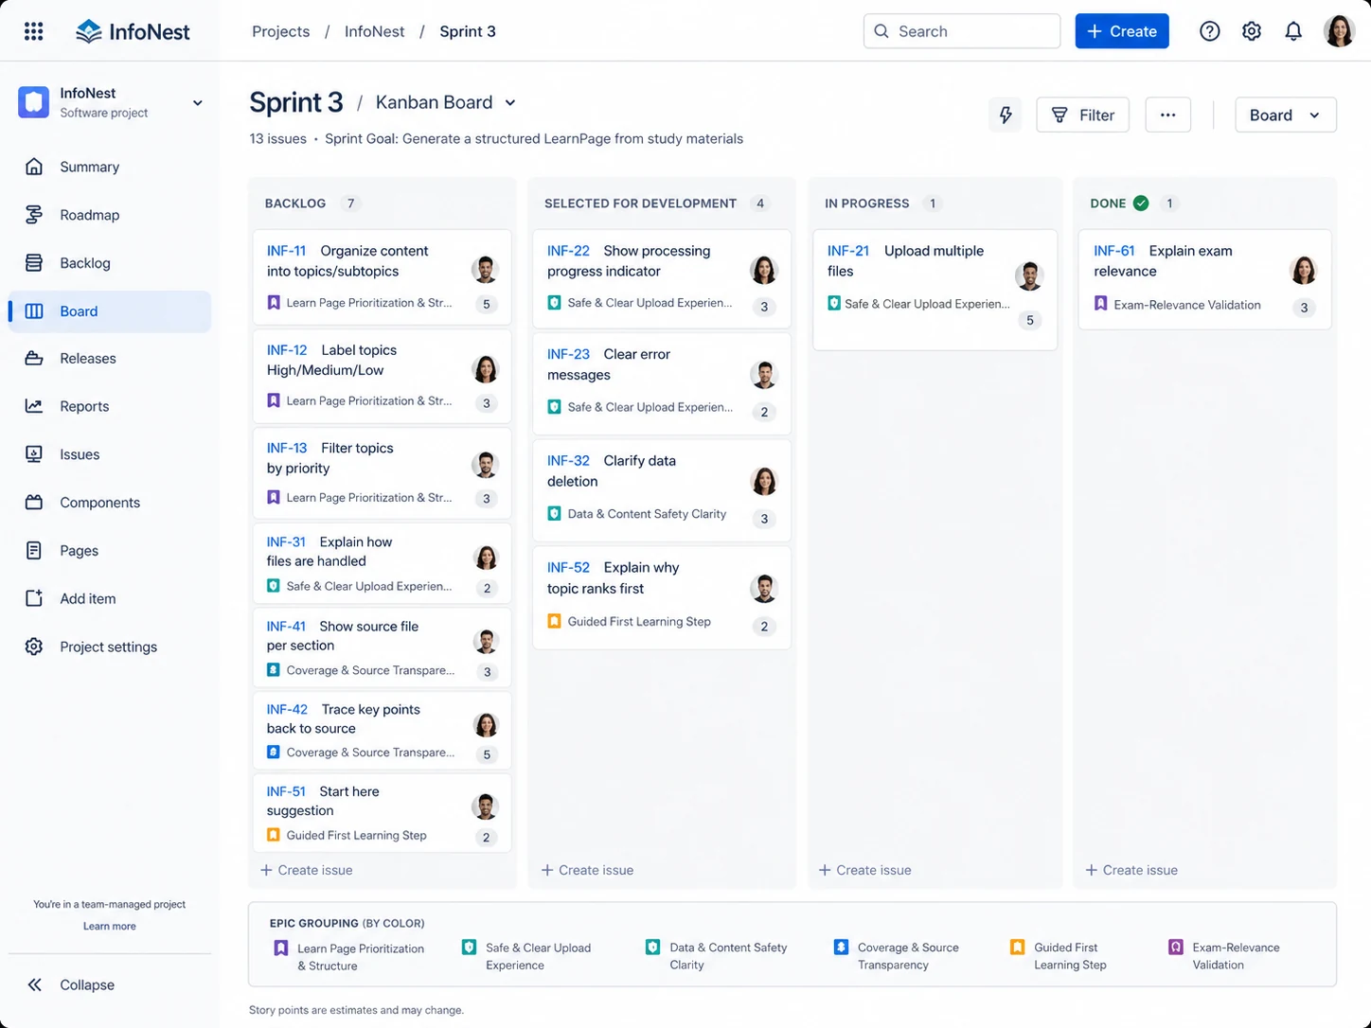This screenshot has width=1371, height=1028.
Task: Click Projects in the breadcrumb
Action: pyautogui.click(x=280, y=31)
